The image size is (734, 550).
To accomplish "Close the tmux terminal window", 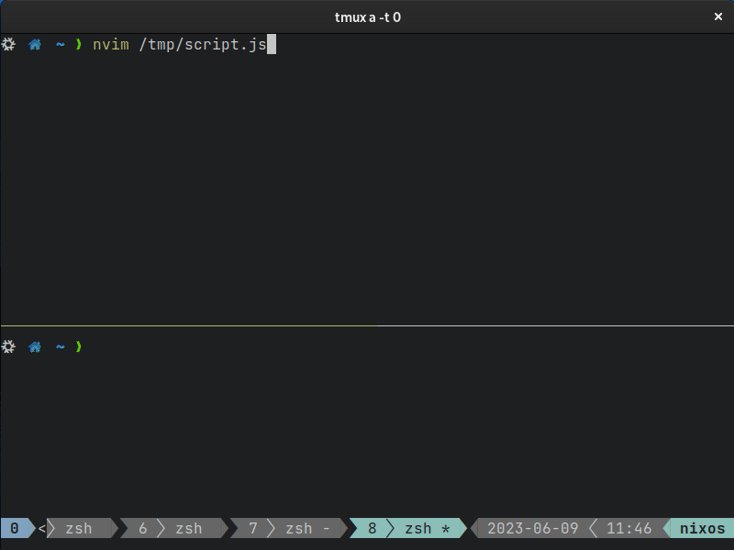I will click(x=718, y=16).
